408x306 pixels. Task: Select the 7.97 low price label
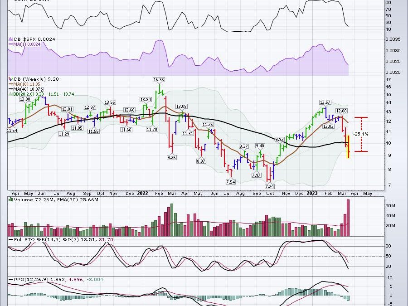(x=256, y=175)
